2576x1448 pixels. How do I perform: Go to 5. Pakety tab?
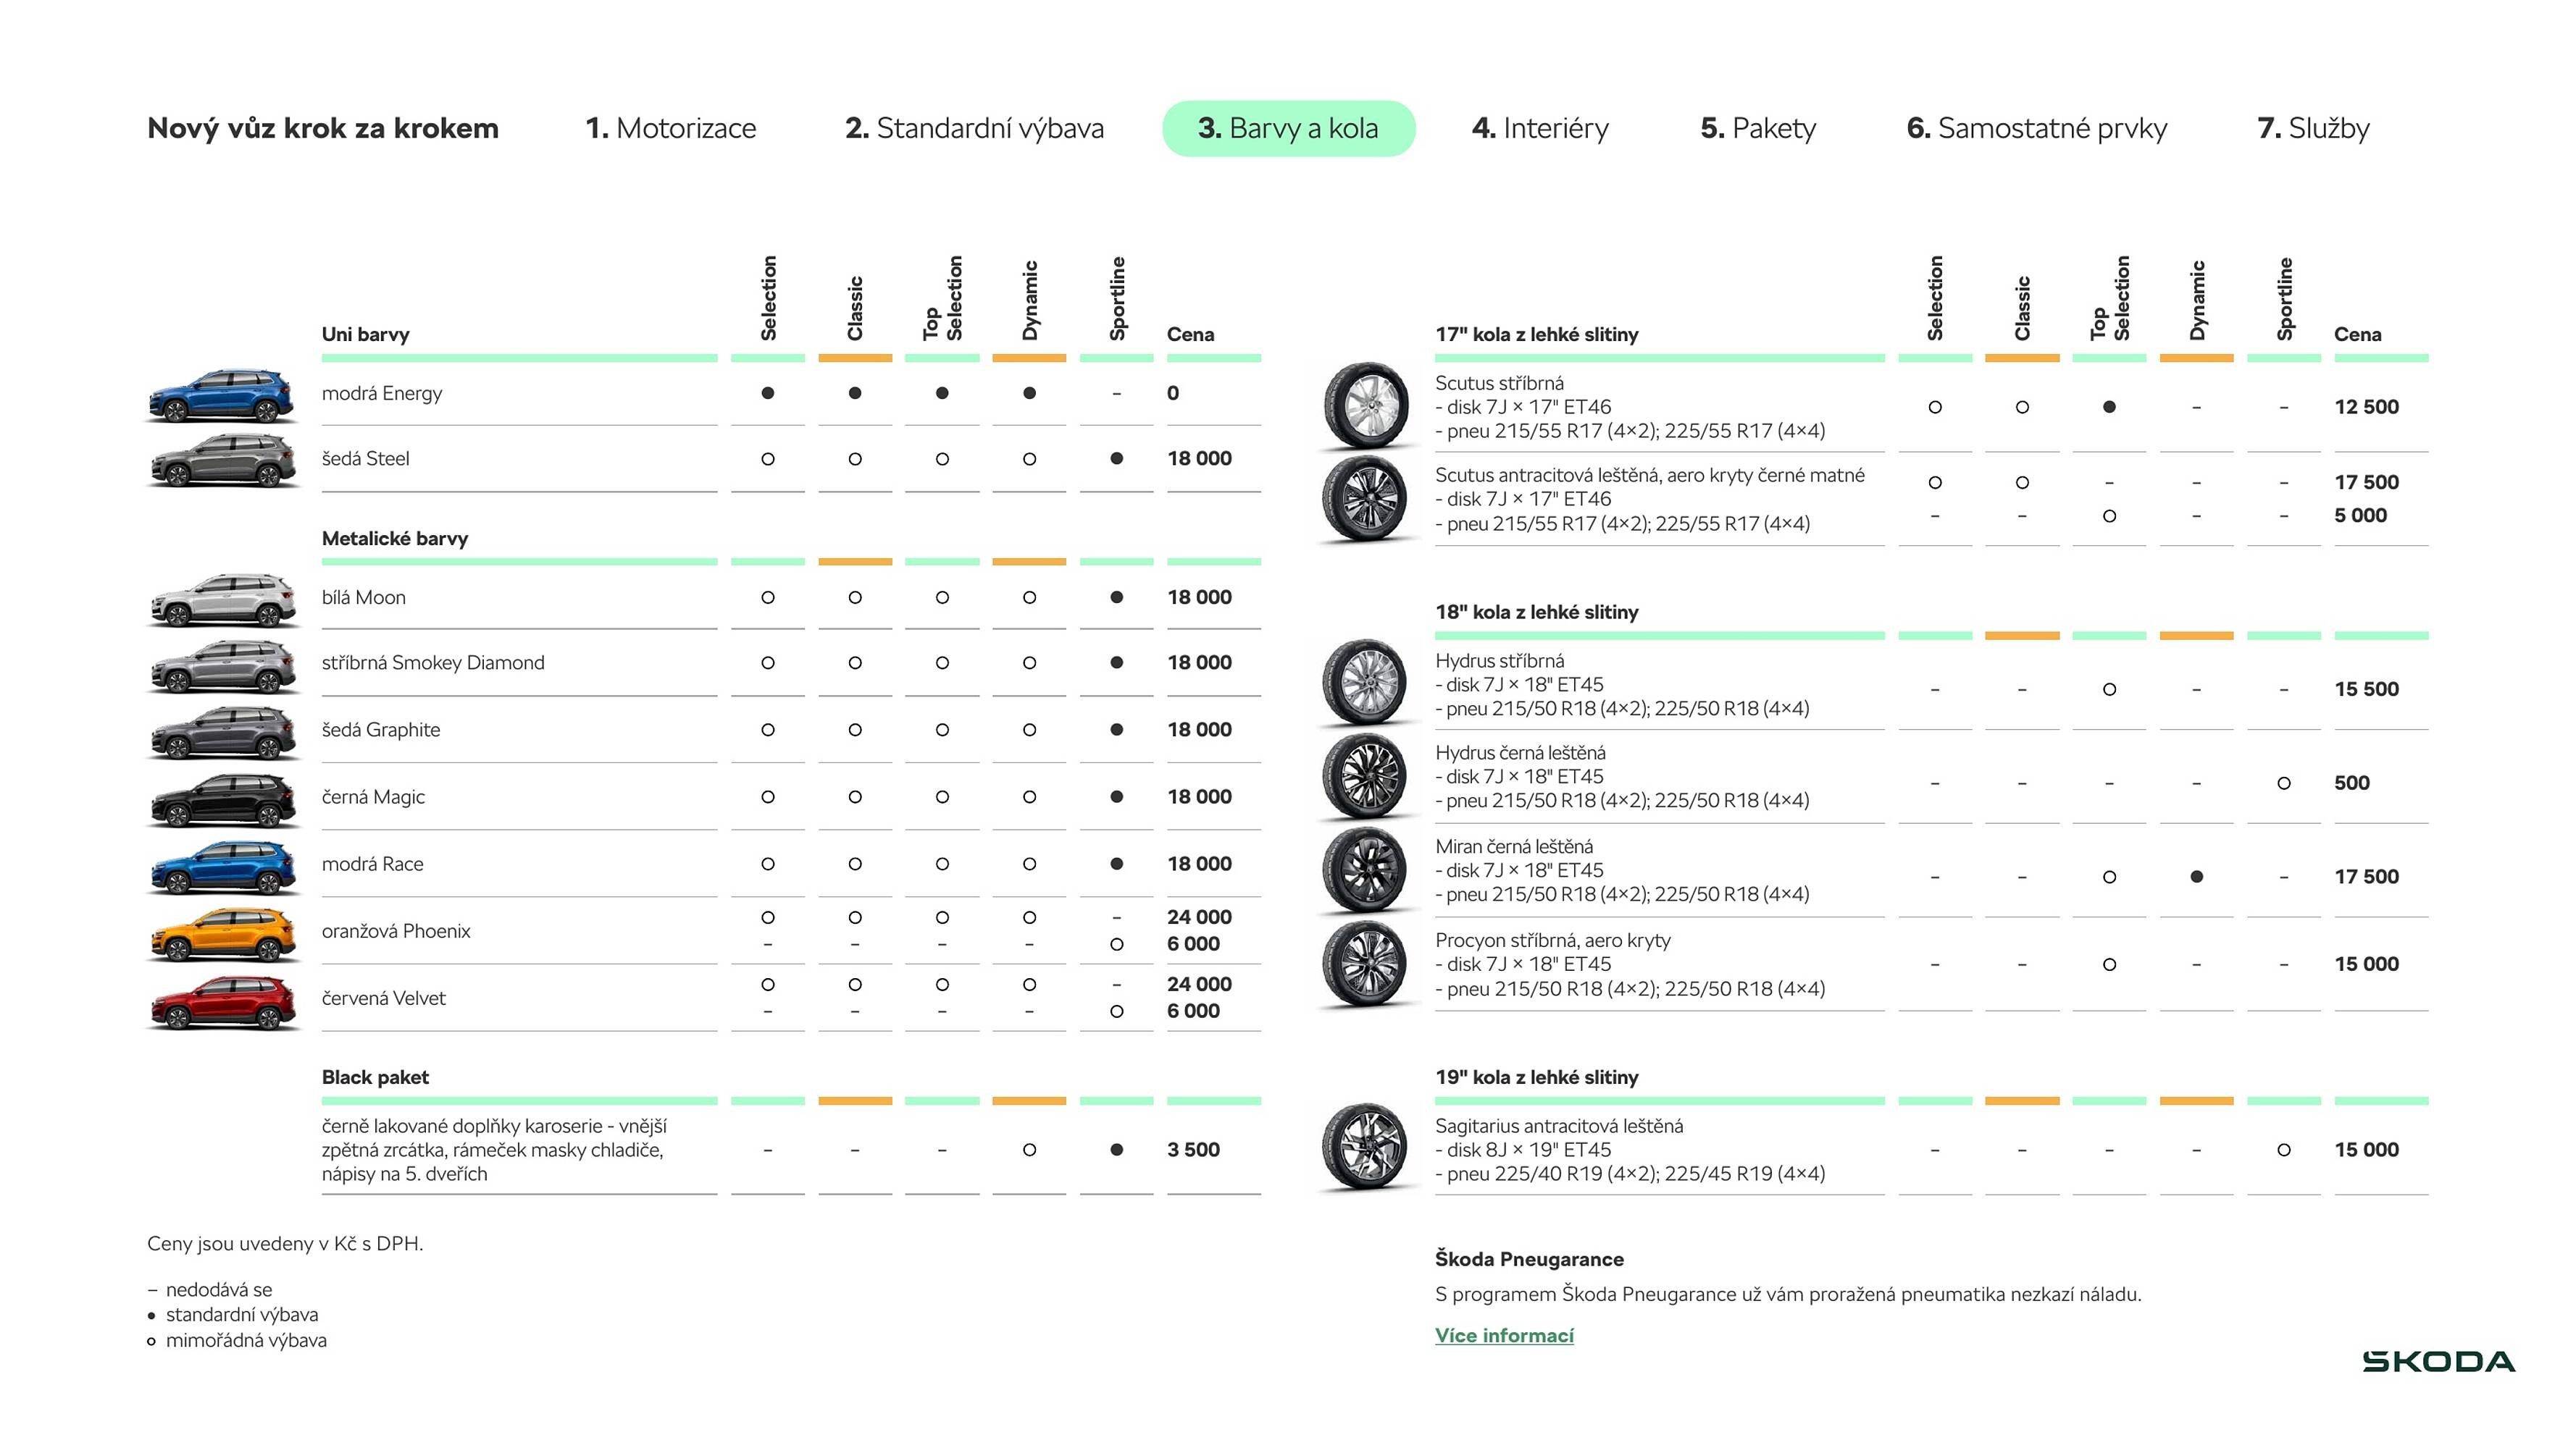[1758, 128]
